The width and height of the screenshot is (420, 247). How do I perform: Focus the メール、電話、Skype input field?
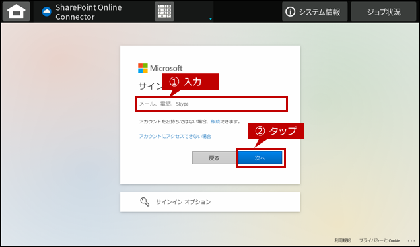(x=211, y=104)
